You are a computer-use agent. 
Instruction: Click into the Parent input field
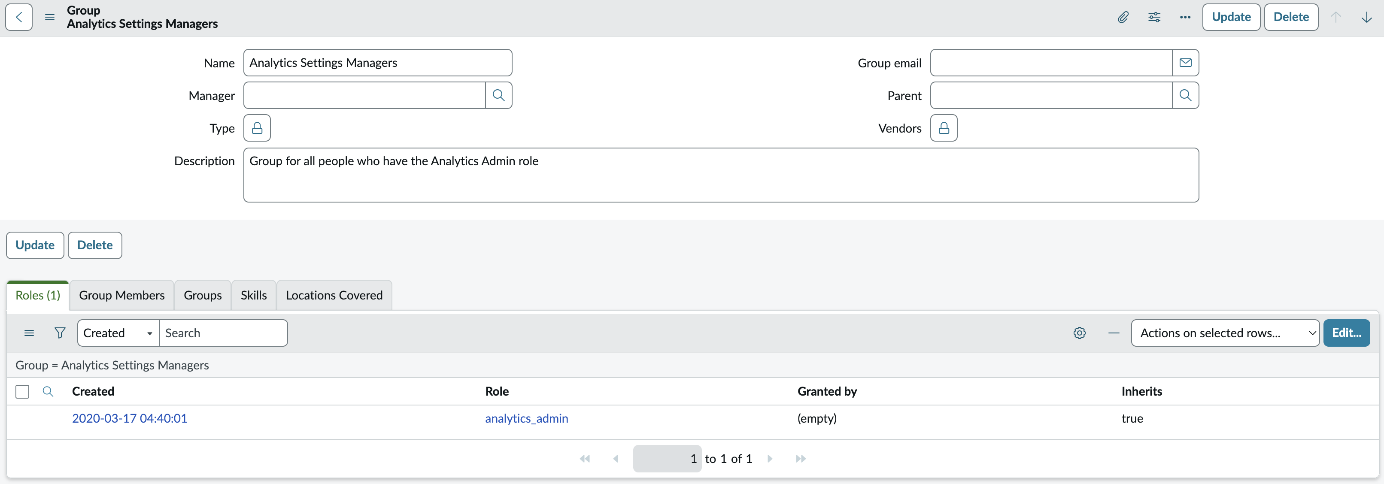(1051, 96)
